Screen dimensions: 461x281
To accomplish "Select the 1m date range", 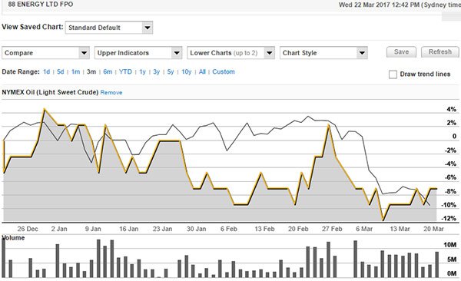I will point(75,71).
